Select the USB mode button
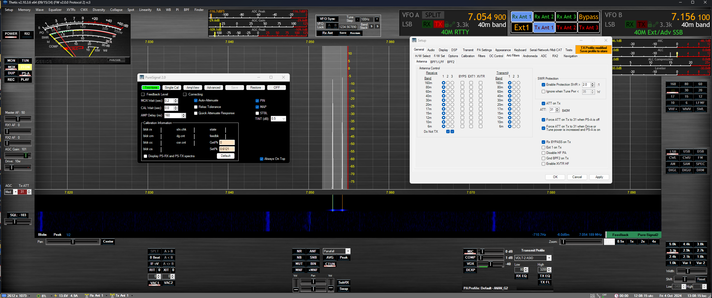The width and height of the screenshot is (712, 298). coord(686,152)
